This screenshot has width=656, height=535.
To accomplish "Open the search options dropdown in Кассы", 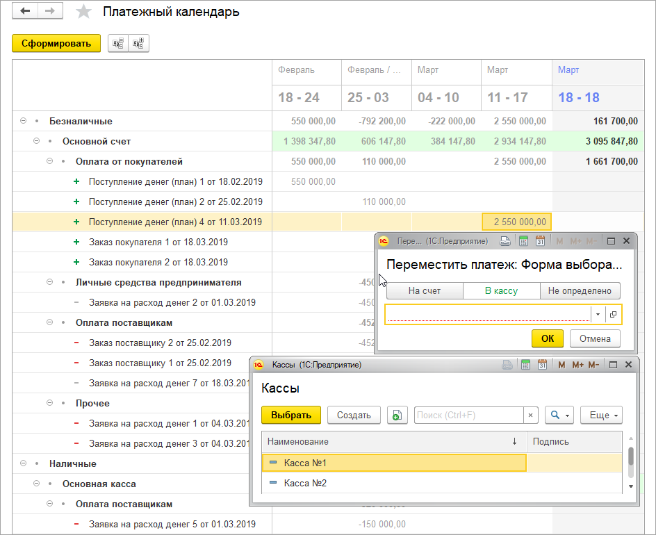I will (x=559, y=415).
